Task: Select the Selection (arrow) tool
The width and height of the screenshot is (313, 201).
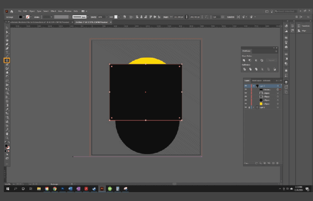Action: click(x=7, y=28)
